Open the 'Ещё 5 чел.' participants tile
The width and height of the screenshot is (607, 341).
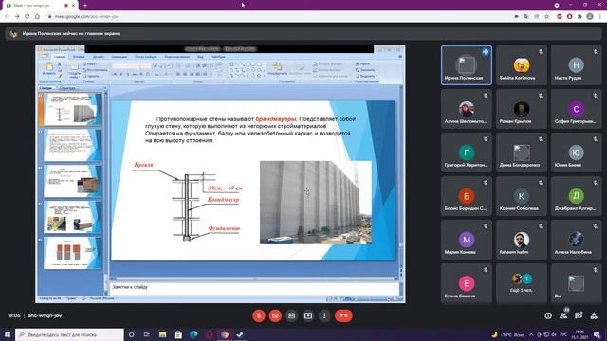pyautogui.click(x=521, y=283)
